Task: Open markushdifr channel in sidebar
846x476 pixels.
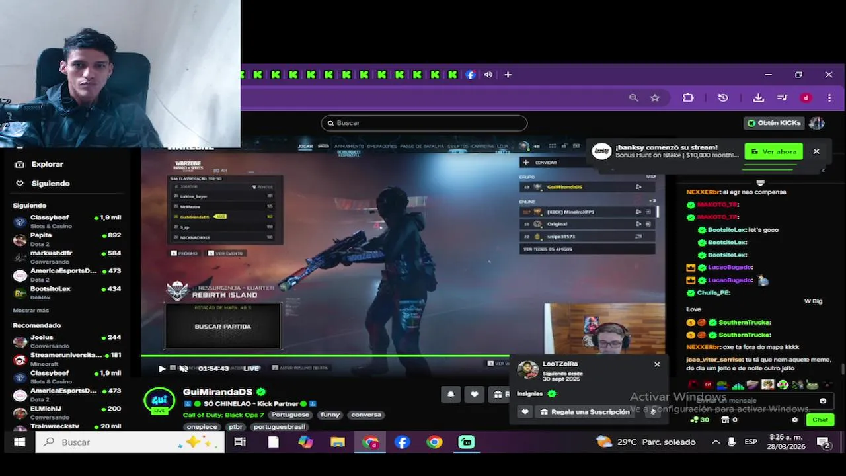Action: click(x=66, y=257)
